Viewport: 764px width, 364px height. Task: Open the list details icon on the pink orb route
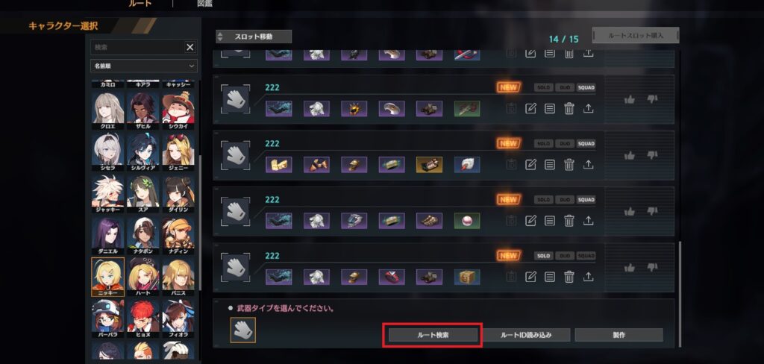coord(550,221)
